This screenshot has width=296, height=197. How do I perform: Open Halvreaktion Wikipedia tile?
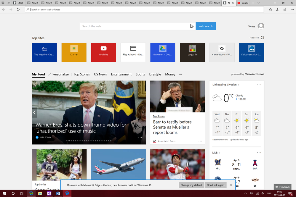pos(222,52)
